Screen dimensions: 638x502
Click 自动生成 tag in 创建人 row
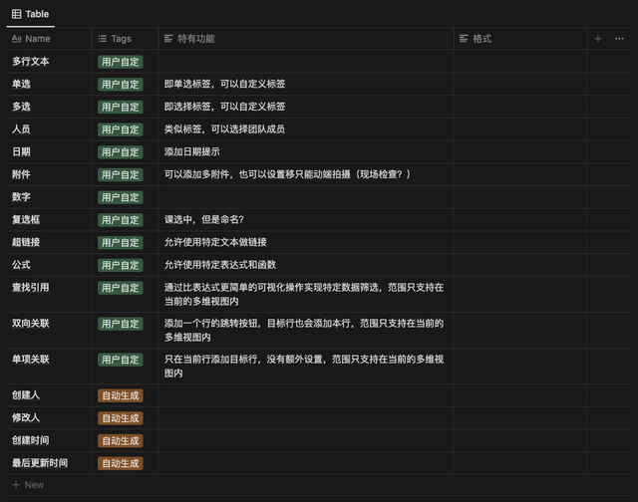[x=120, y=395]
